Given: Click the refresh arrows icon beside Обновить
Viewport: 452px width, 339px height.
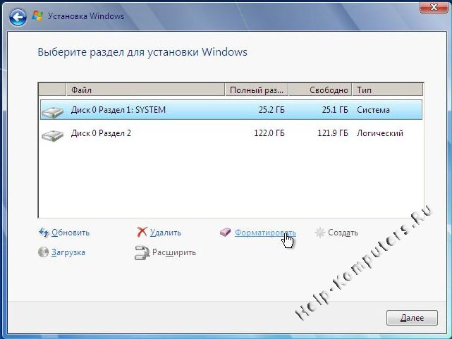Looking at the screenshot, I should coord(44,232).
